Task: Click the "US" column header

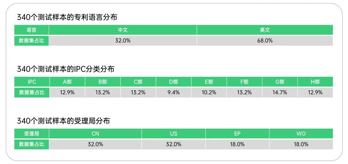Action: tap(173, 134)
